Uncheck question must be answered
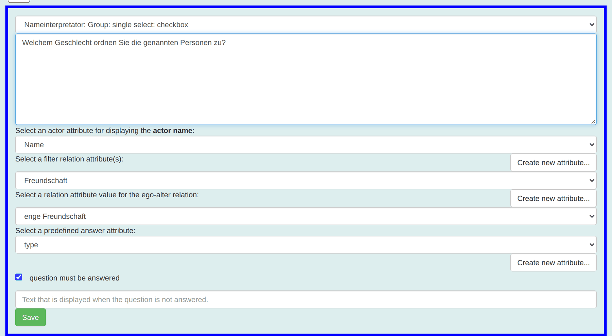 (19, 277)
